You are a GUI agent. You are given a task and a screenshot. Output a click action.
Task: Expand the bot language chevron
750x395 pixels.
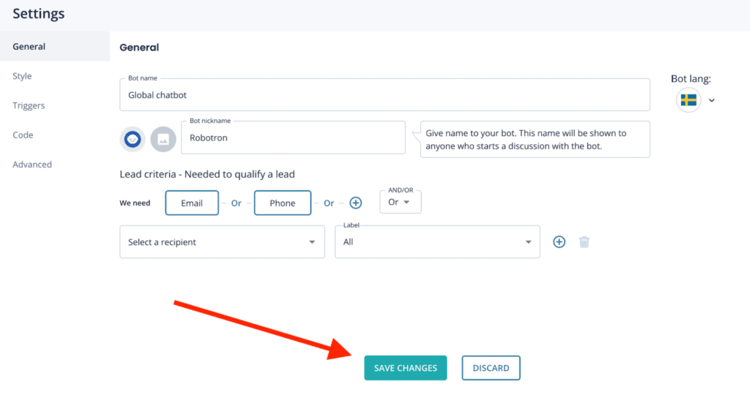[711, 101]
